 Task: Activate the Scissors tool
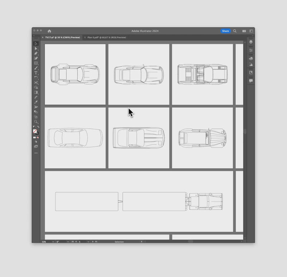[x=36, y=83]
